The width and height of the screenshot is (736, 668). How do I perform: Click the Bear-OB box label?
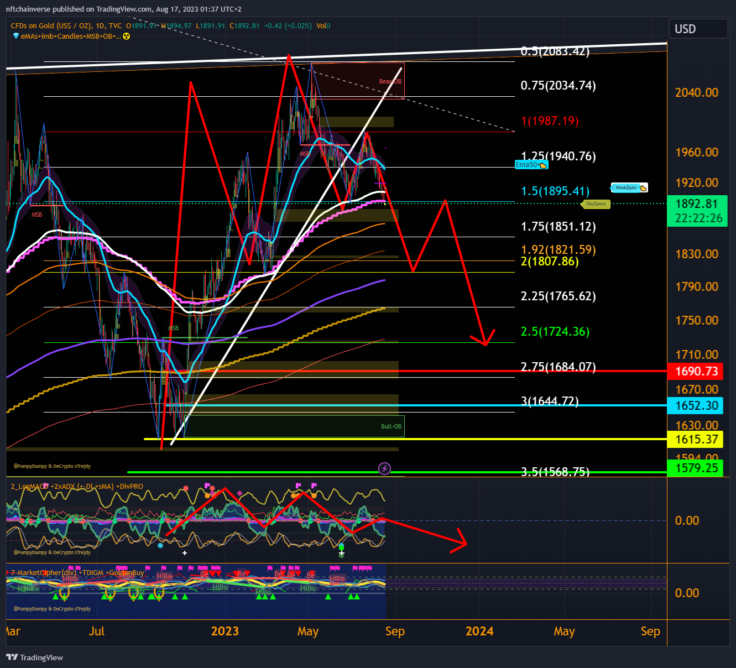pyautogui.click(x=390, y=81)
